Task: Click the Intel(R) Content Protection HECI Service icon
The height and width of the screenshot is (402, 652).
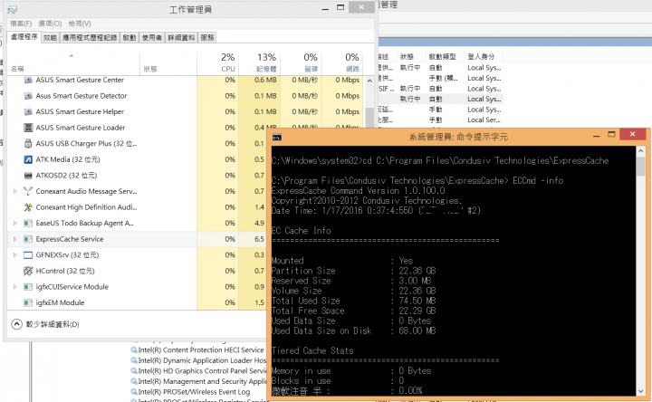Action: point(134,350)
